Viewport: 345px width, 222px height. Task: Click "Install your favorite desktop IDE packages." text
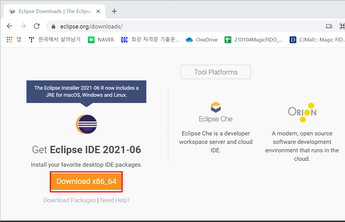click(86, 165)
